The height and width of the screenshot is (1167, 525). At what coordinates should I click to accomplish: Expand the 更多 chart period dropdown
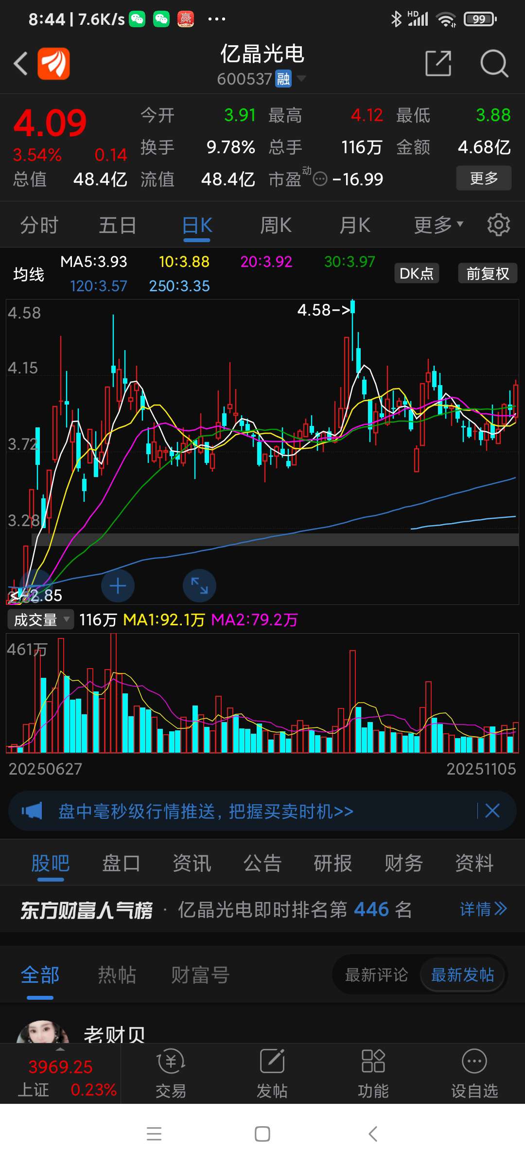tap(438, 226)
